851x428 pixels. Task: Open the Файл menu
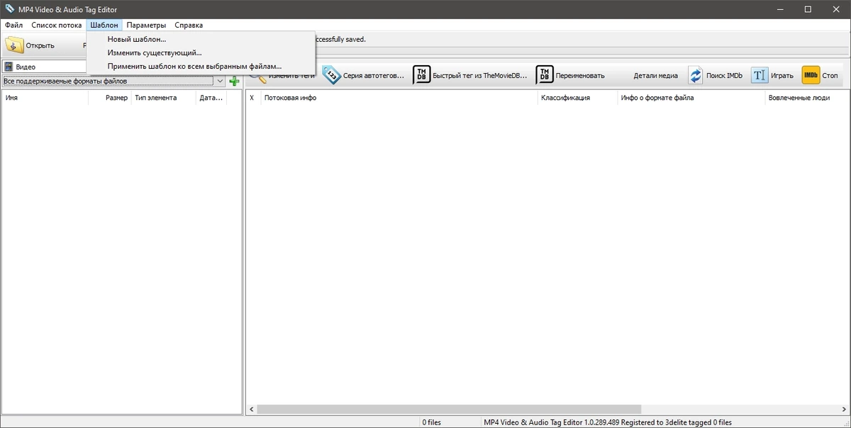[13, 25]
